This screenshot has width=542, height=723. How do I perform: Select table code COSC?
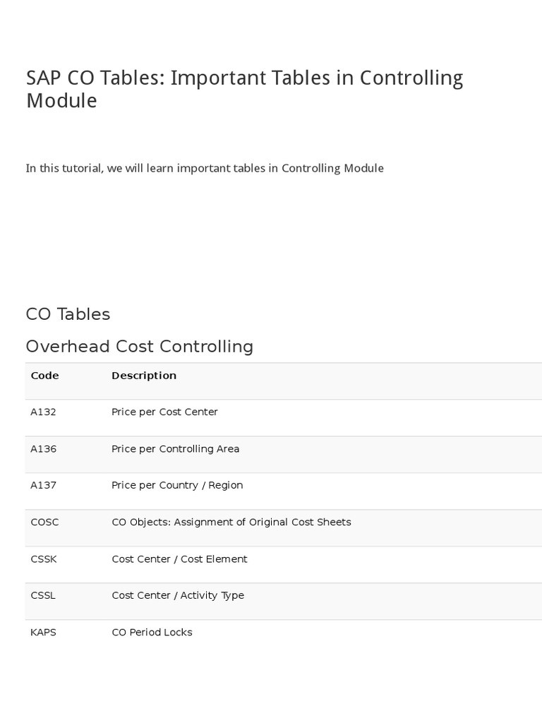tap(44, 522)
